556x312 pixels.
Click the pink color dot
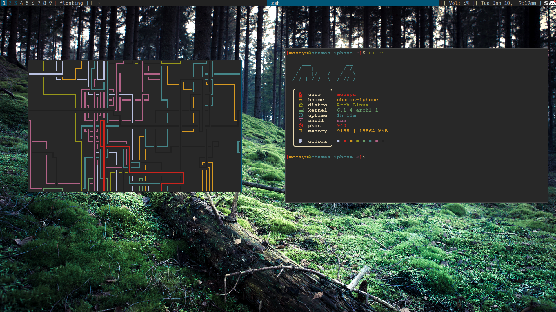tap(377, 141)
